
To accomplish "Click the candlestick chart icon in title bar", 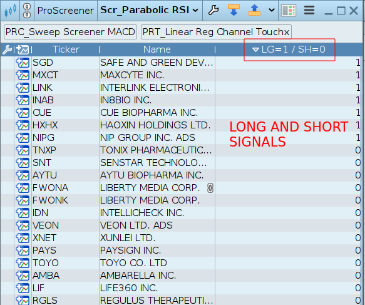I will [10, 11].
